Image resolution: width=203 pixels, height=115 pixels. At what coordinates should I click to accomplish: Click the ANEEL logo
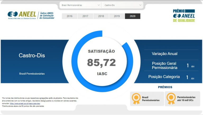coord(22,15)
